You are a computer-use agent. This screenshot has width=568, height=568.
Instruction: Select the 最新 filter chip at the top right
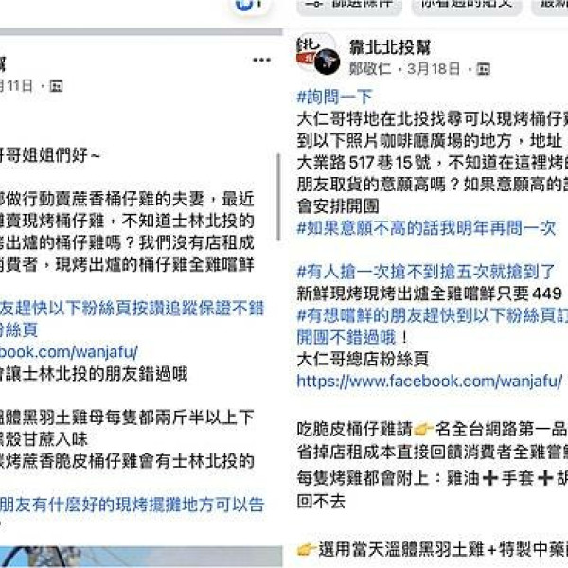549,6
